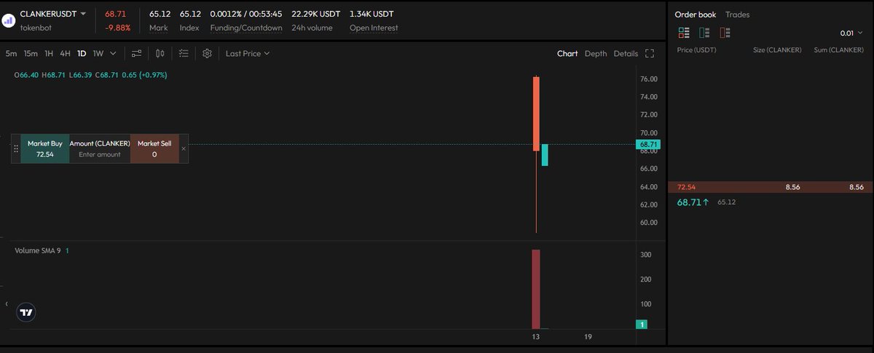The image size is (874, 353).
Task: Switch to the Chart view tab
Action: coord(567,53)
